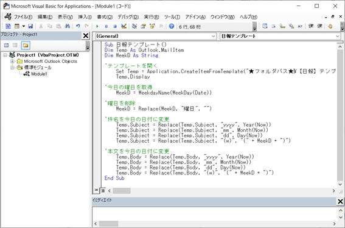Collapse the 標準モジュール folder
Image resolution: width=345 pixels, height=228 pixels.
pos(12,68)
